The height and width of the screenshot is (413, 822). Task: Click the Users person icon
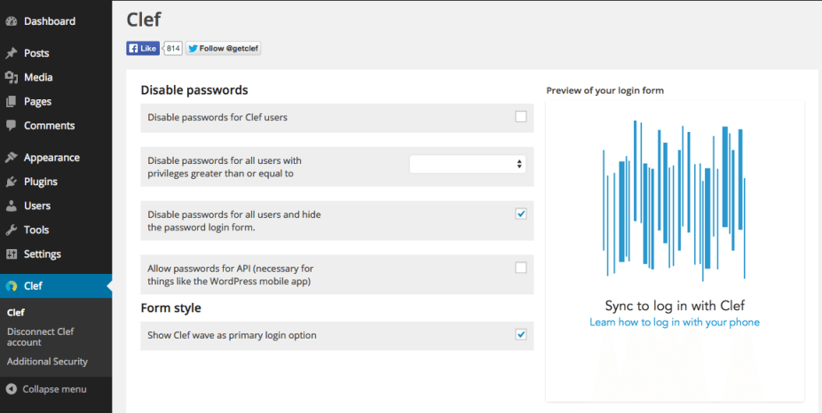click(11, 206)
